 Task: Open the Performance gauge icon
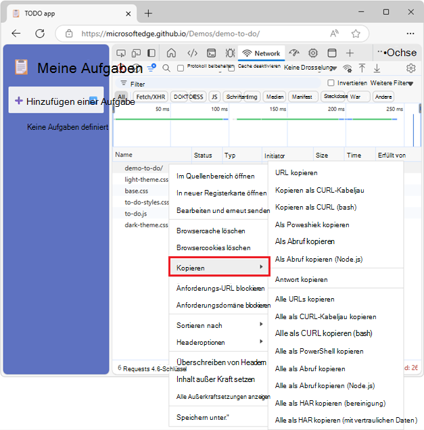click(x=294, y=53)
